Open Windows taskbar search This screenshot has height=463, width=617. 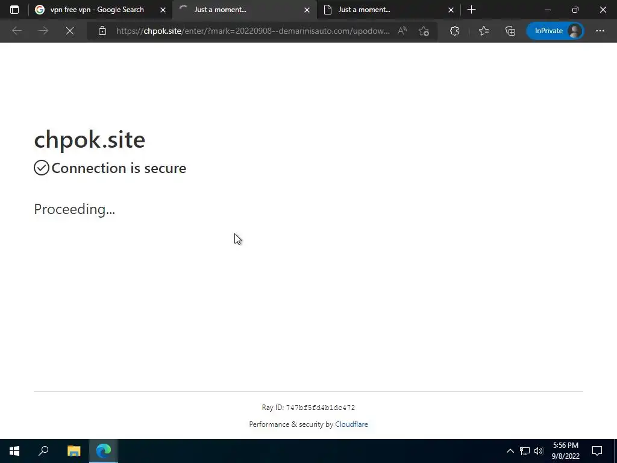pos(43,451)
